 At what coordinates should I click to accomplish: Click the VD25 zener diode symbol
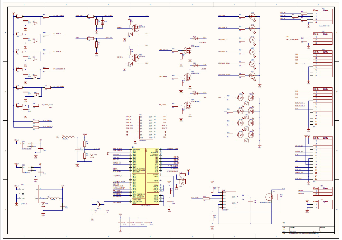click(92, 156)
